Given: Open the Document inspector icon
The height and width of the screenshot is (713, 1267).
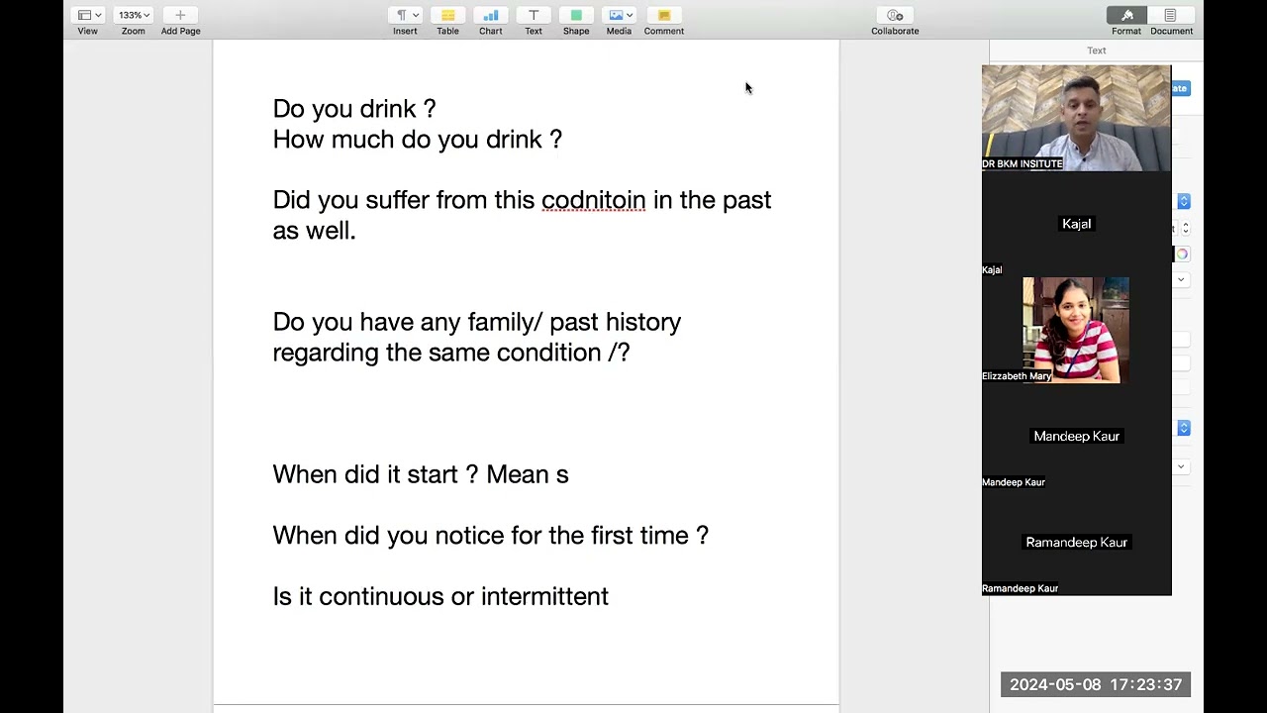Looking at the screenshot, I should (x=1170, y=15).
